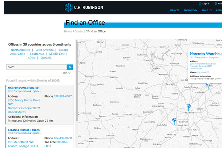Screen dimensions: 222x158
Task: Open 101 Marietta St NW address
Action: click(23, 144)
